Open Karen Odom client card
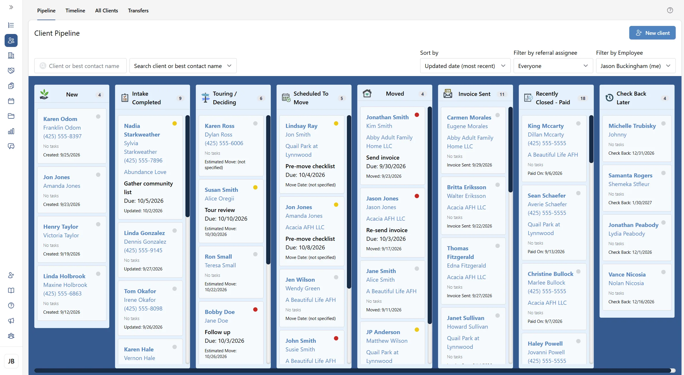Viewport: 684px width, 375px height. click(x=72, y=136)
